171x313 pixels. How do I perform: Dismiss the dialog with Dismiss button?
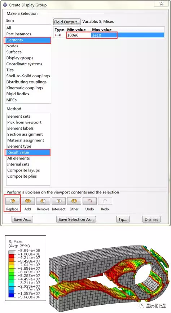click(152, 219)
